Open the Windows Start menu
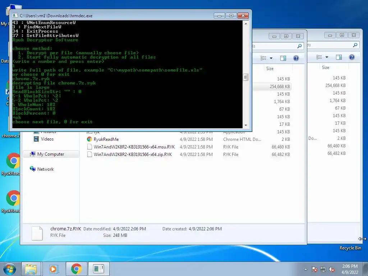This screenshot has width=368, height=276. tap(9, 269)
